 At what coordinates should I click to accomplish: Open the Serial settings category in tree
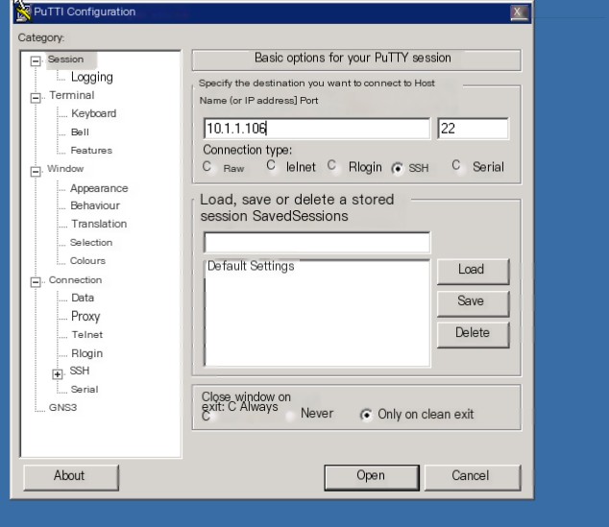coord(85,389)
